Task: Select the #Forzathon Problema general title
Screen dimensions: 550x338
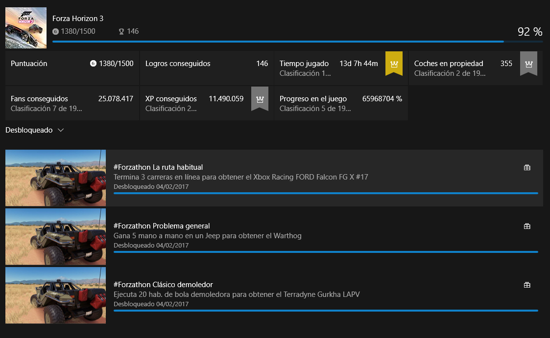Action: [x=162, y=226]
